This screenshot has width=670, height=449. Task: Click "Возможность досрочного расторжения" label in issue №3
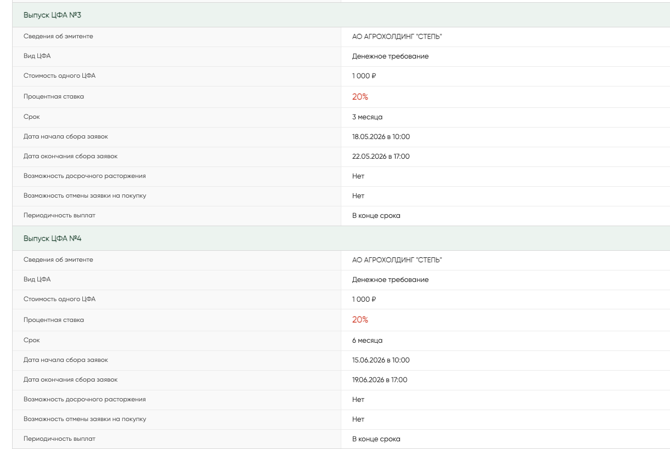[x=85, y=176]
